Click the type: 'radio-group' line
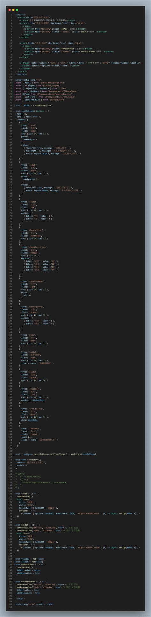 click(x=32, y=306)
